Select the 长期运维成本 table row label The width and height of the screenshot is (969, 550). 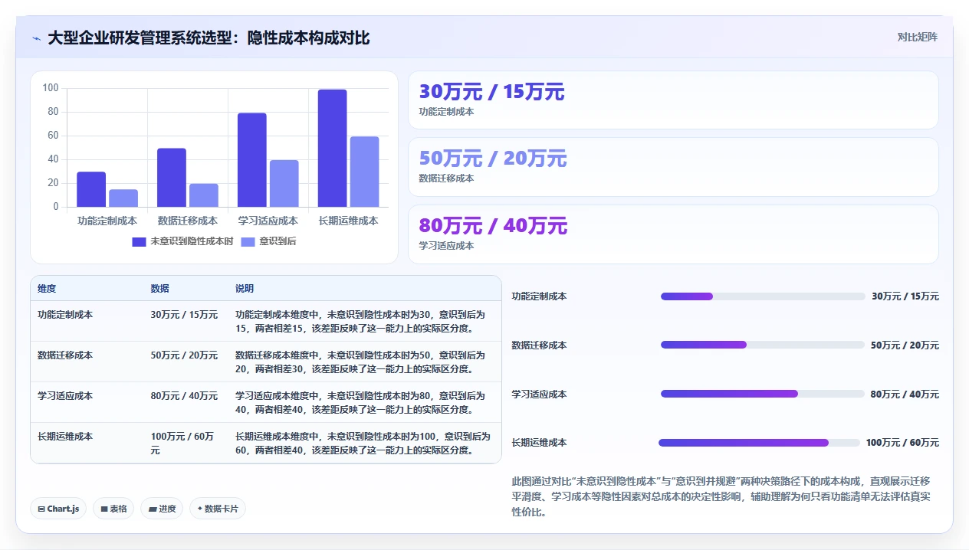coord(65,437)
